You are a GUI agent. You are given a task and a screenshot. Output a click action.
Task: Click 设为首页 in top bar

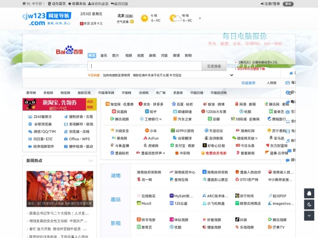click(57, 4)
